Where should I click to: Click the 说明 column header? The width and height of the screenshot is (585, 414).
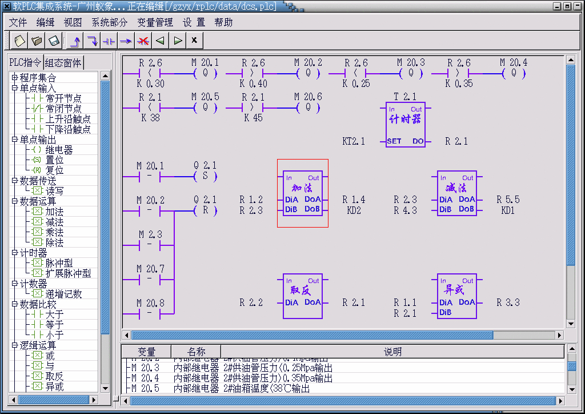[x=392, y=352]
